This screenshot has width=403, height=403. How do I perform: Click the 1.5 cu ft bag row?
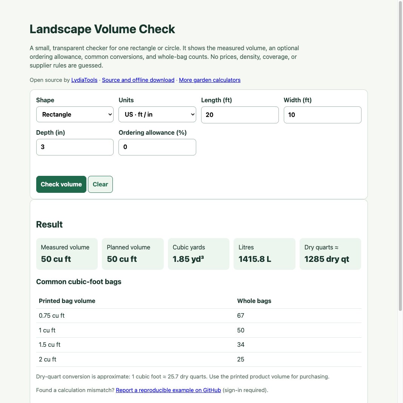[199, 345]
